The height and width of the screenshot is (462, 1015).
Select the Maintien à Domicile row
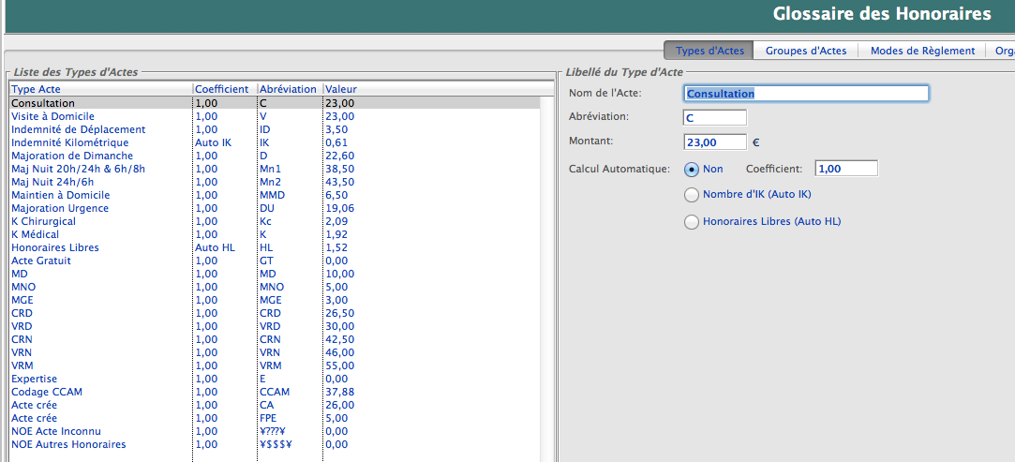pyautogui.click(x=276, y=195)
